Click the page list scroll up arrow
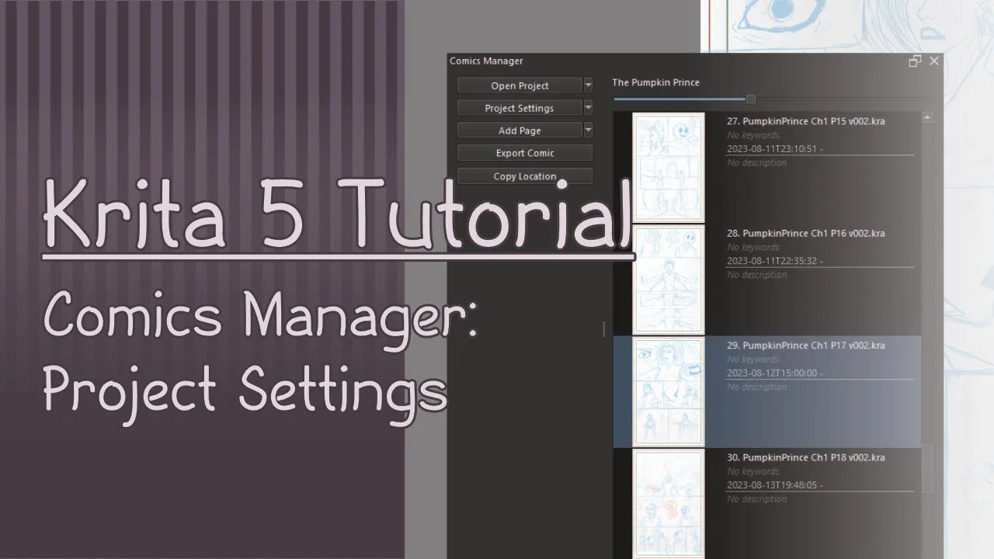The image size is (994, 559). tap(927, 118)
